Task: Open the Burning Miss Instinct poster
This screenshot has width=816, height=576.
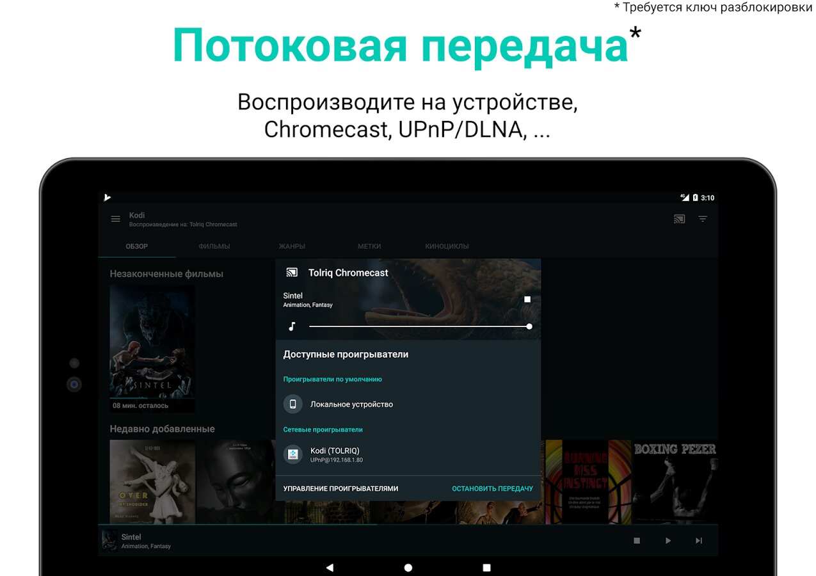Action: coord(588,481)
